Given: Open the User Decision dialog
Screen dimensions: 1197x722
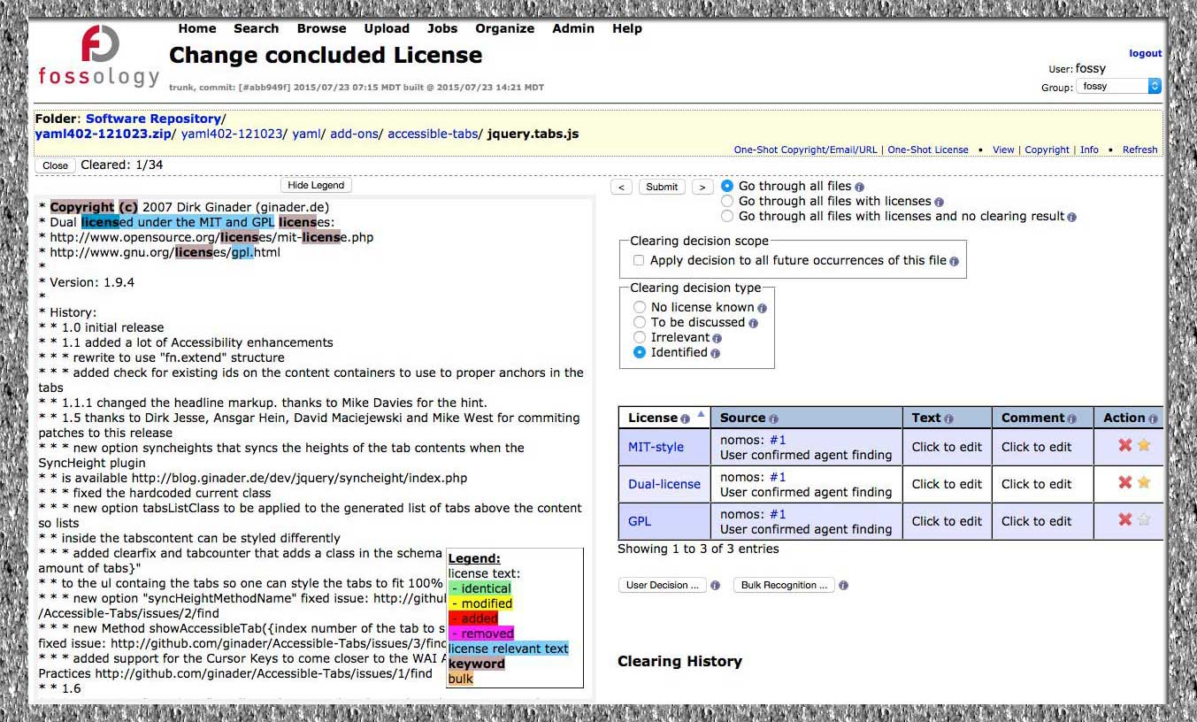Looking at the screenshot, I should click(662, 585).
